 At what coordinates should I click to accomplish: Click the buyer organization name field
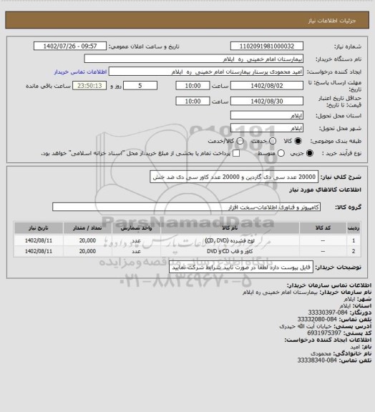click(x=193, y=59)
